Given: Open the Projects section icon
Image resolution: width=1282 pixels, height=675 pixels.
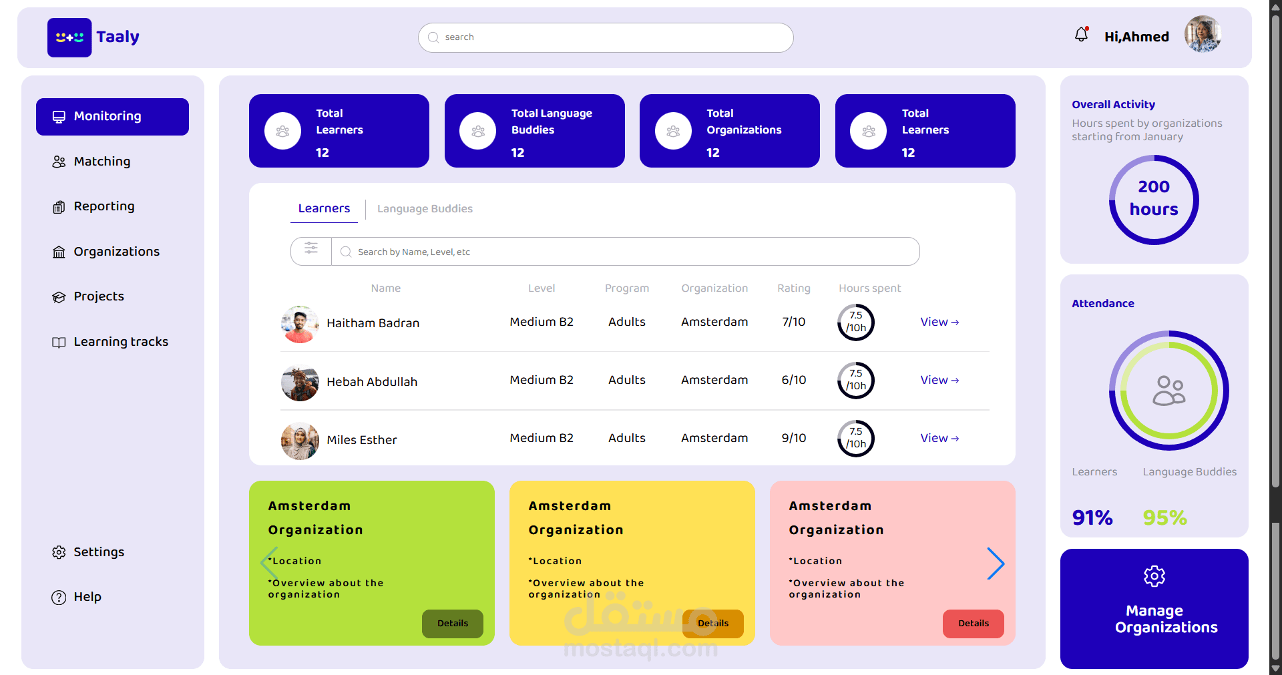Looking at the screenshot, I should coord(59,296).
